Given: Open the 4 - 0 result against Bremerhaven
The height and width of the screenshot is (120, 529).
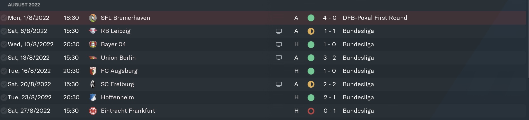Looking at the screenshot, I should coord(330,18).
